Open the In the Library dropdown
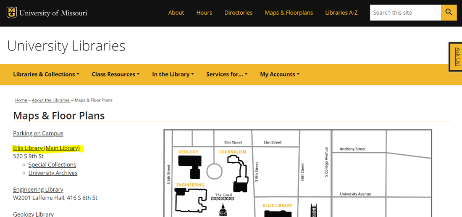 [173, 74]
